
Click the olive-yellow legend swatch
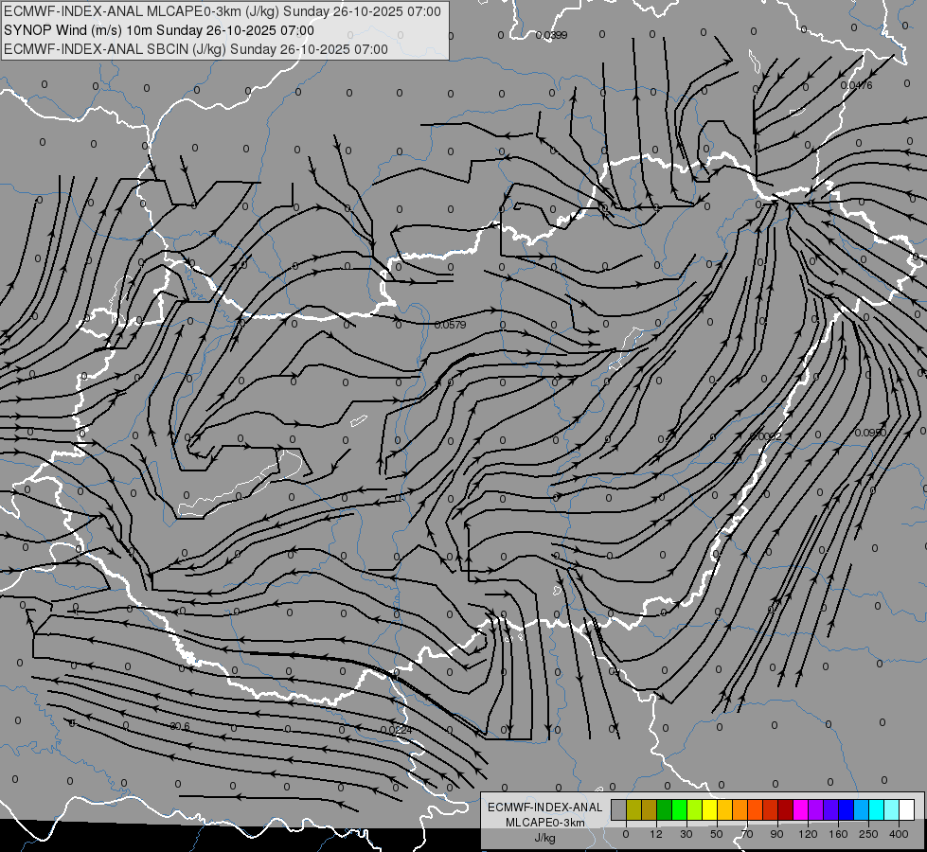point(633,809)
